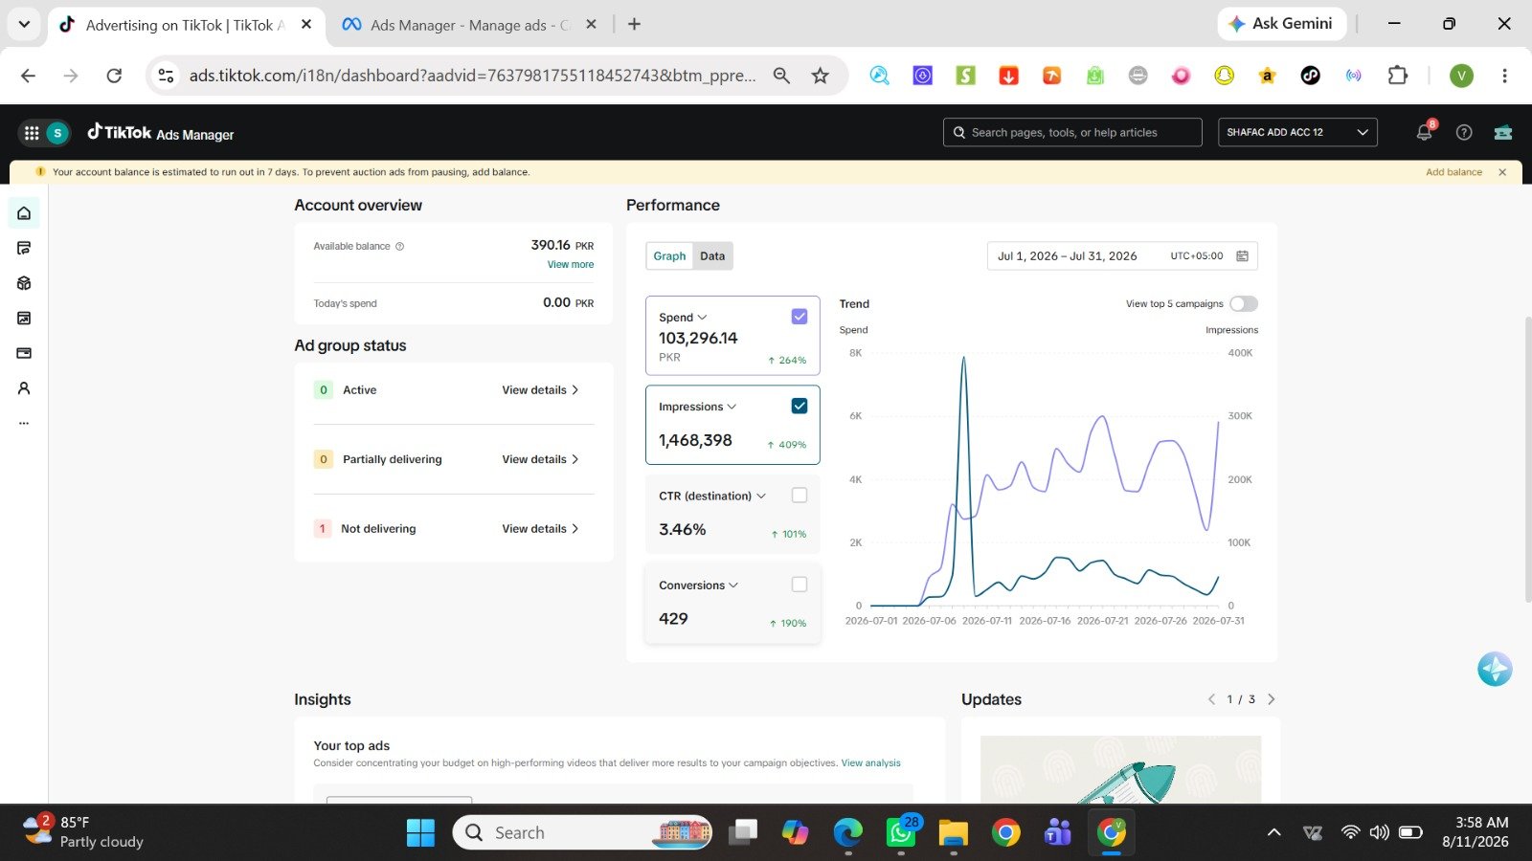Click the 1/3 Updates page indicator
1532x861 pixels.
click(x=1241, y=699)
